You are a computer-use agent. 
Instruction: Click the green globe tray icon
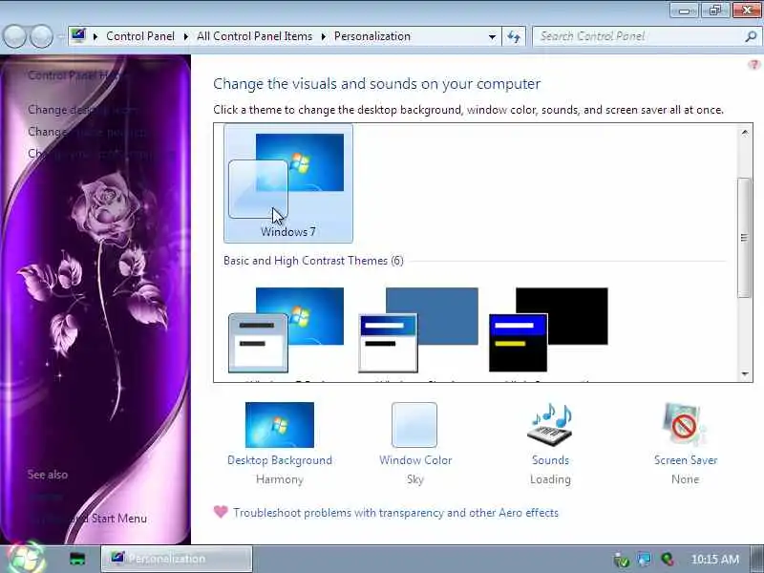click(x=667, y=560)
